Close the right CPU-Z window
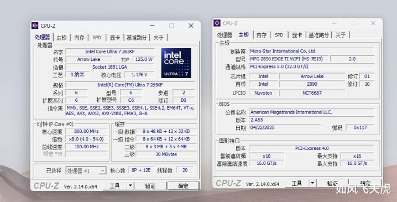The width and height of the screenshot is (397, 202). tap(373, 23)
